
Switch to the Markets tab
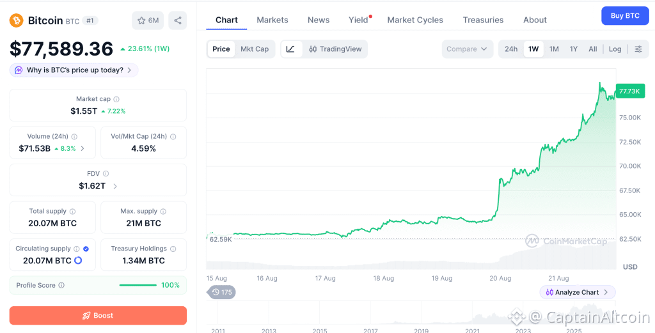(x=272, y=20)
